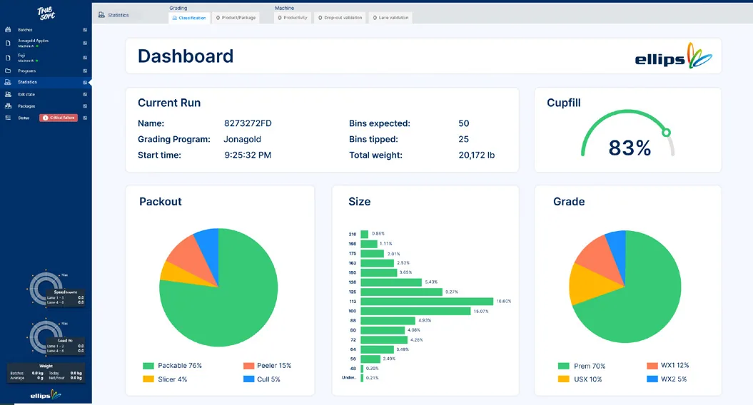753x405 pixels.
Task: Select the Lane validation tab
Action: coord(391,18)
